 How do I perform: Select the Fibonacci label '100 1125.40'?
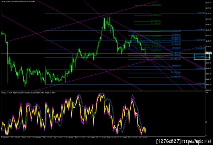[176, 48]
